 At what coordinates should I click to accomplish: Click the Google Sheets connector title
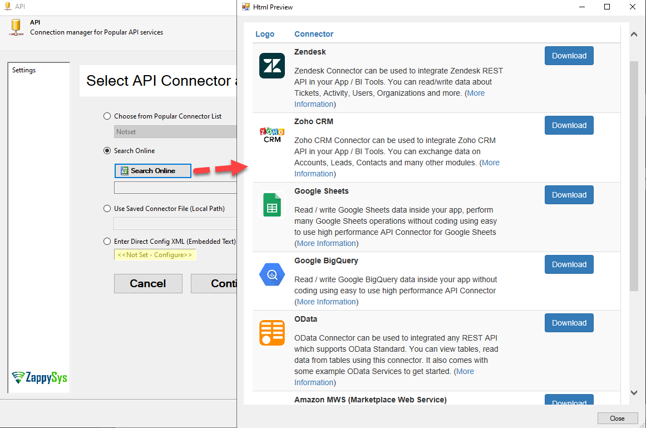click(x=322, y=191)
